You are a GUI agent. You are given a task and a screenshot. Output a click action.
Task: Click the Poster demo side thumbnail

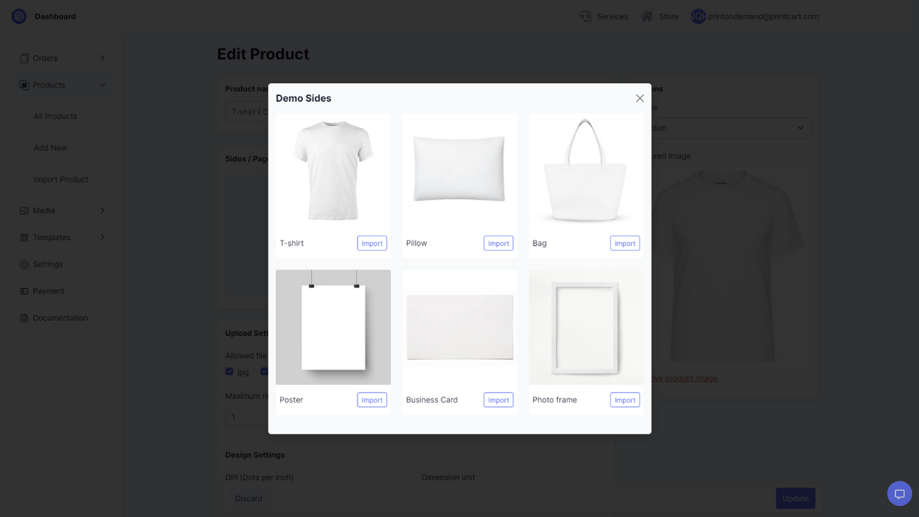click(333, 327)
